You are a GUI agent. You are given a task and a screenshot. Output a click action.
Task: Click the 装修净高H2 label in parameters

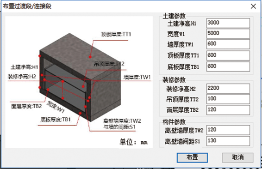(181, 89)
